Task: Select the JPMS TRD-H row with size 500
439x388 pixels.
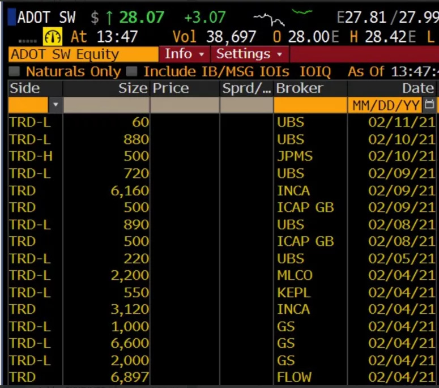Action: click(x=221, y=156)
